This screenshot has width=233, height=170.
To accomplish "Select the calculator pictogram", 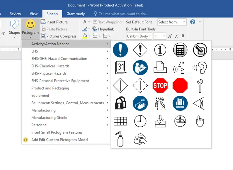I will coord(180,50).
